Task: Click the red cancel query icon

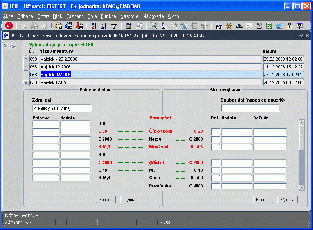Action: click(x=79, y=26)
